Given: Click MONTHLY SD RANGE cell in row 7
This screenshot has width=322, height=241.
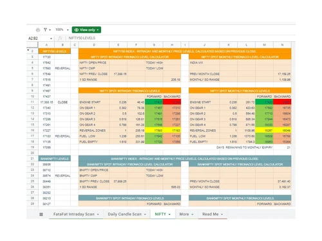Looking at the screenshot, I should pos(204,80).
